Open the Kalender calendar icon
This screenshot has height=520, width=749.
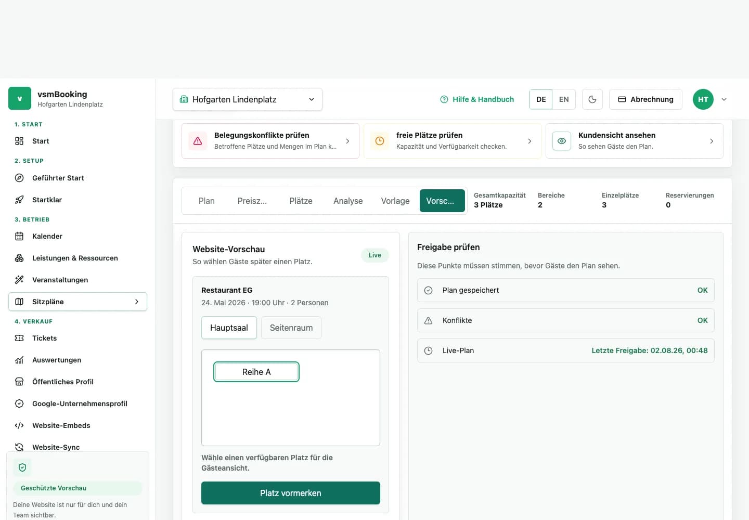(x=19, y=236)
